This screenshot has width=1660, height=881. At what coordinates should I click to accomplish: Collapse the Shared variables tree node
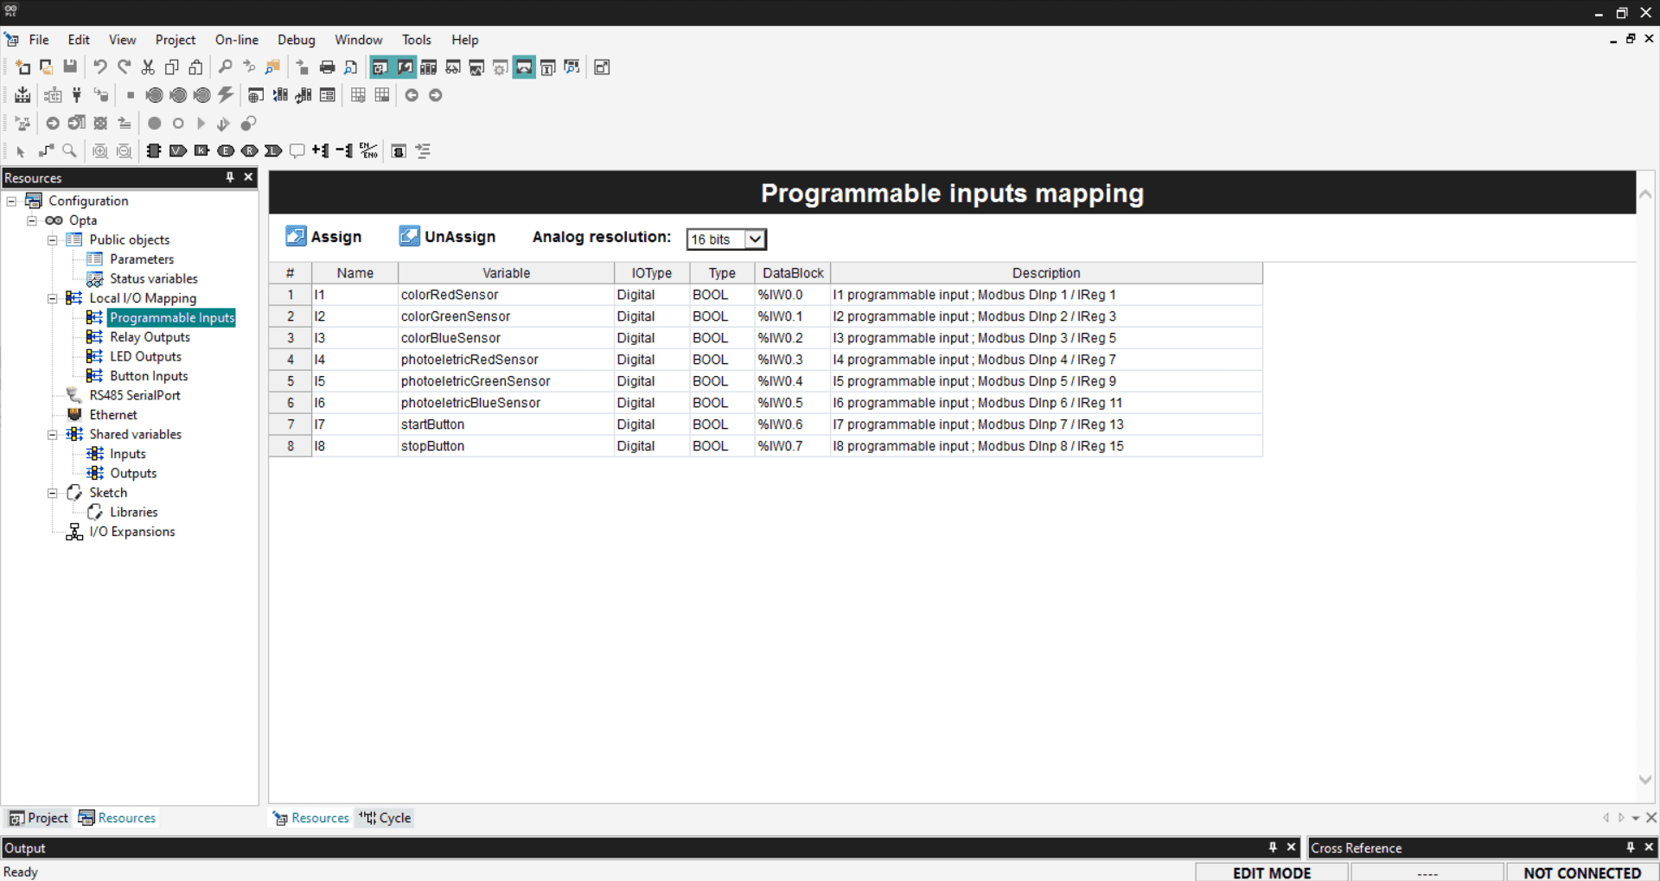click(53, 434)
